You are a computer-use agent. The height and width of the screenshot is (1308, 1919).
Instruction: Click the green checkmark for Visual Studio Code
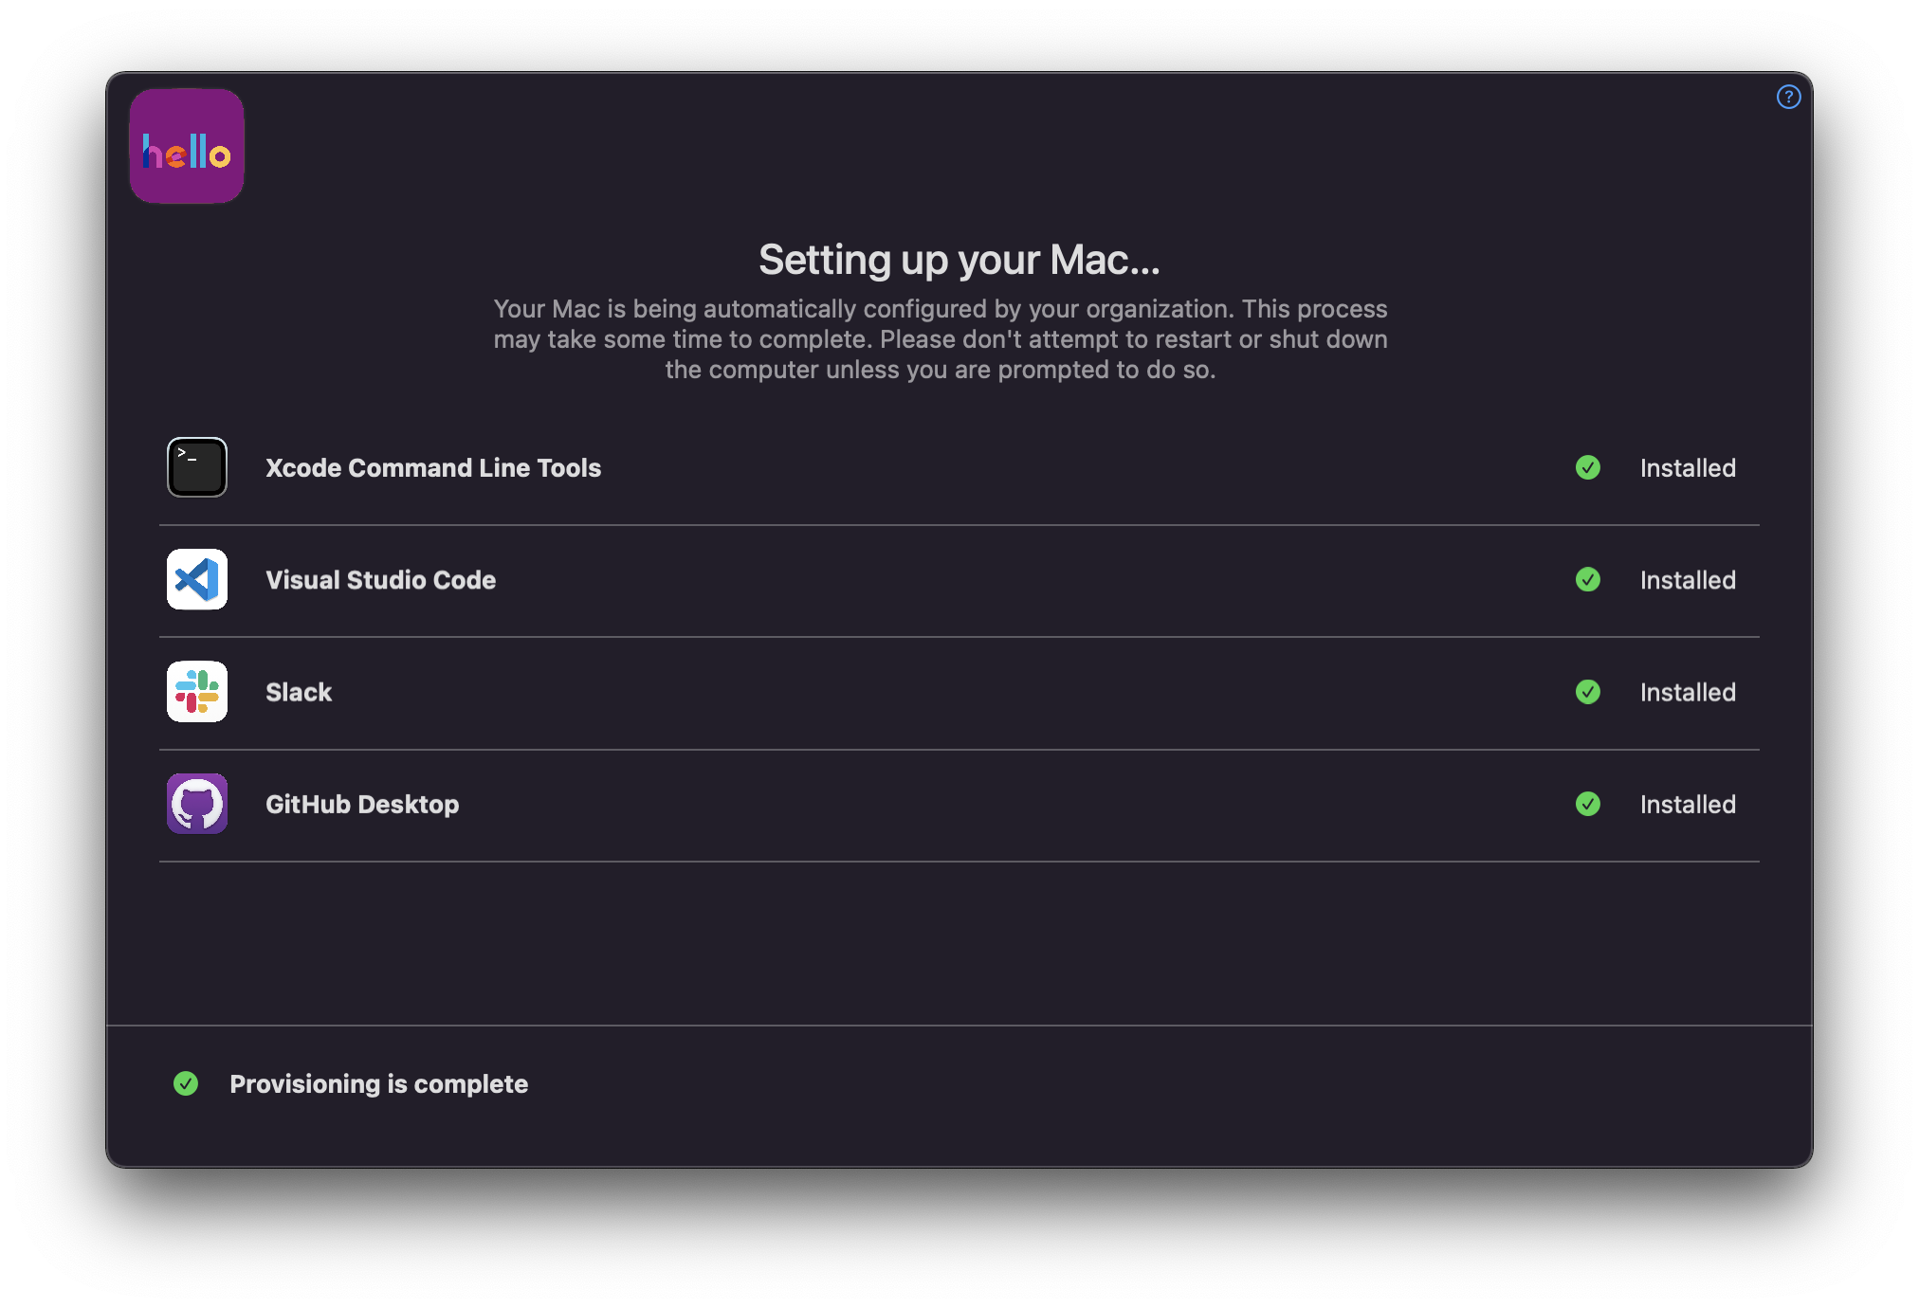[x=1588, y=579]
